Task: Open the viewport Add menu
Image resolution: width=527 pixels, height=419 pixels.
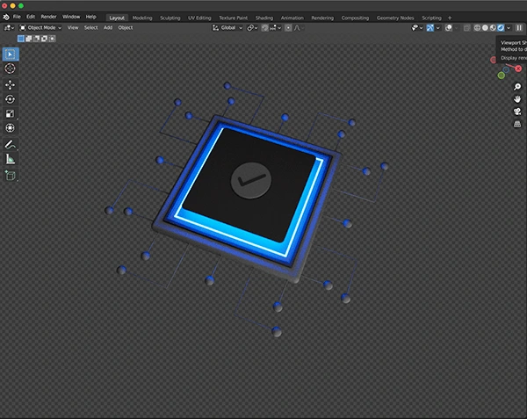Action: pyautogui.click(x=108, y=27)
